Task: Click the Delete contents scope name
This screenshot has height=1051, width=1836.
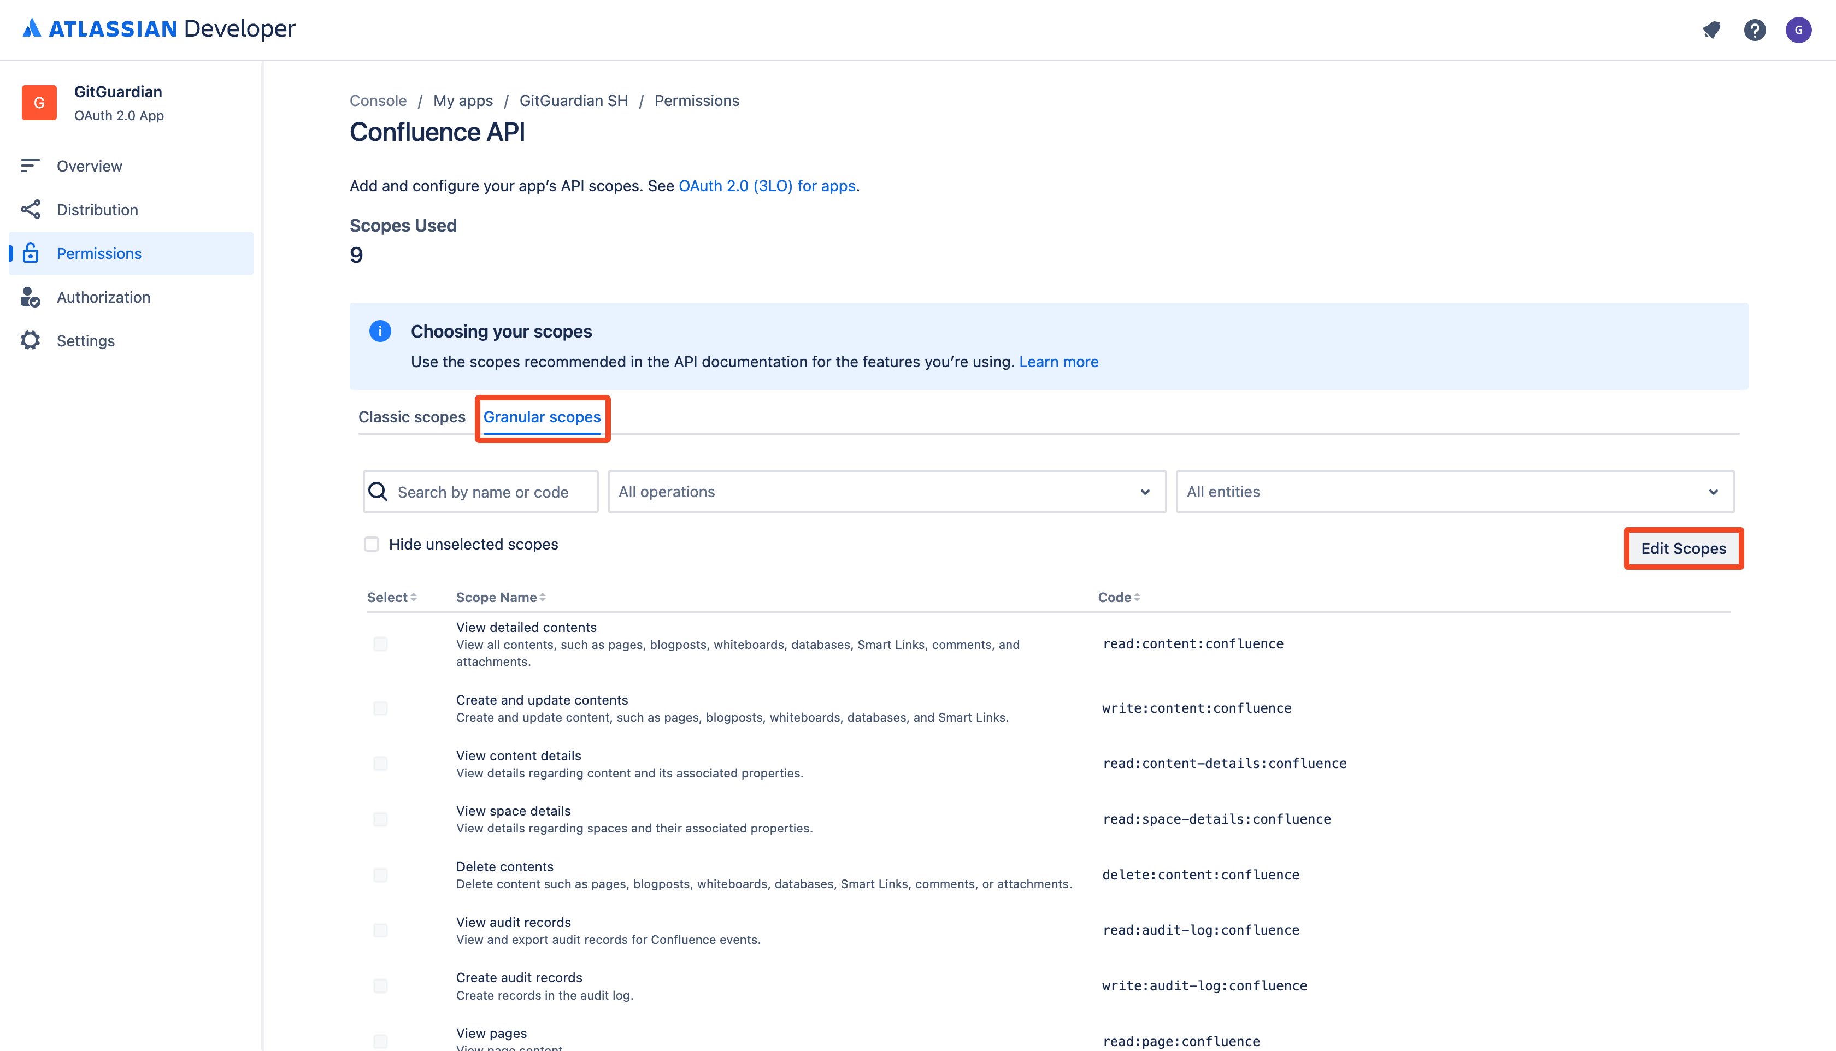Action: point(505,866)
